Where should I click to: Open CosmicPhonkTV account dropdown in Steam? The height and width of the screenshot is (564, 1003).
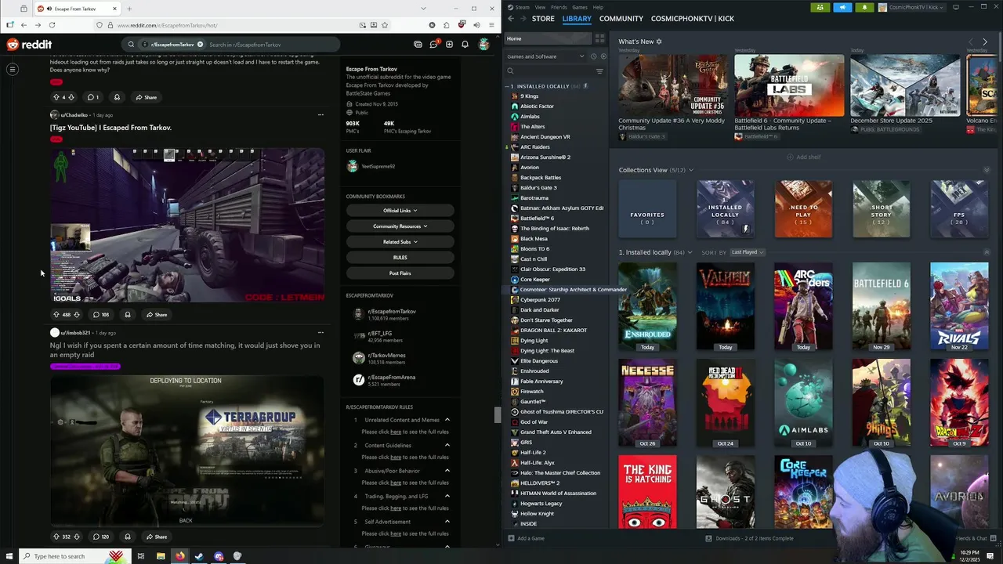coord(914,7)
